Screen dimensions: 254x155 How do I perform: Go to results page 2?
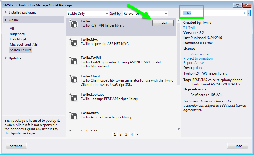click(121, 134)
